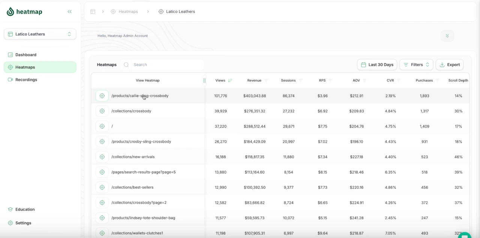The height and width of the screenshot is (238, 480).
Task: Open heatmap icon for /products/crosby-sling-crossbody
Action: (x=102, y=142)
